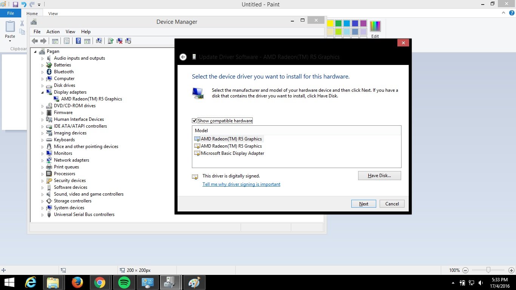
Task: Click the zoom in plus button in Paint
Action: [x=511, y=270]
